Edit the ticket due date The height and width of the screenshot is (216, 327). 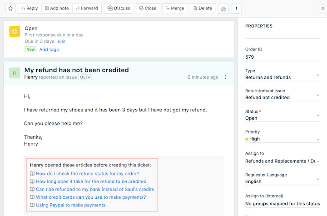tap(61, 41)
